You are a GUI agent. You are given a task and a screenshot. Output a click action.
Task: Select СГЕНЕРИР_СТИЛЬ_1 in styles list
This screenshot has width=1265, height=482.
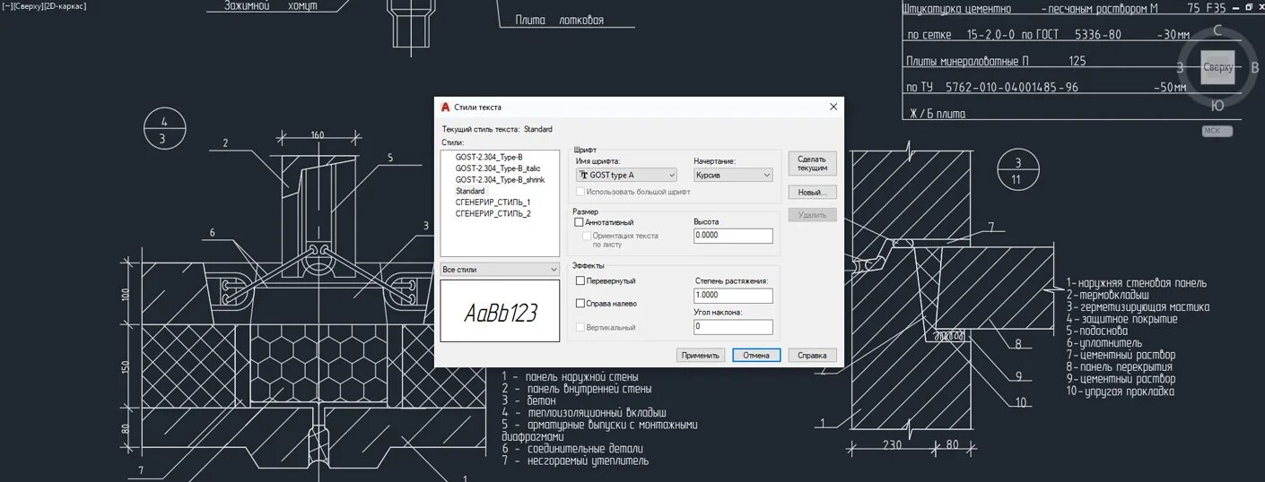[493, 202]
